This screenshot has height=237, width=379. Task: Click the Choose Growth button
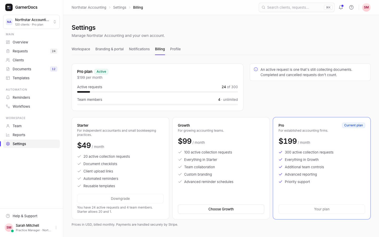[x=221, y=209]
